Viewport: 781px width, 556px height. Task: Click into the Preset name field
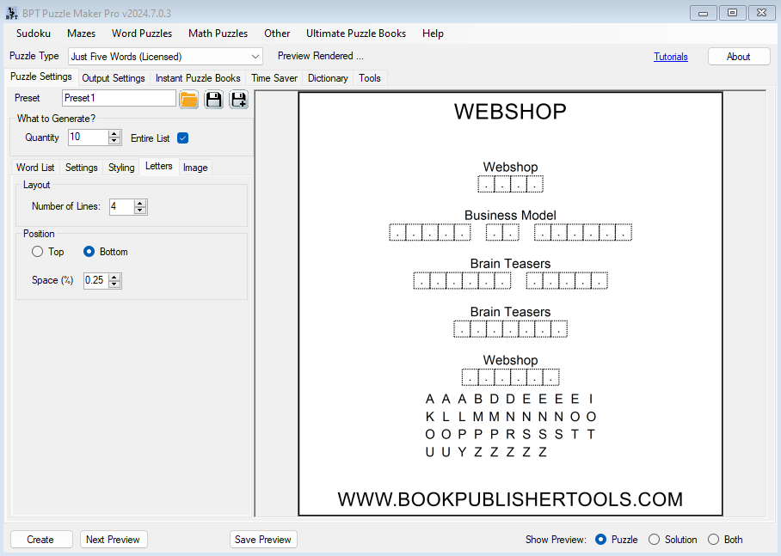point(119,98)
